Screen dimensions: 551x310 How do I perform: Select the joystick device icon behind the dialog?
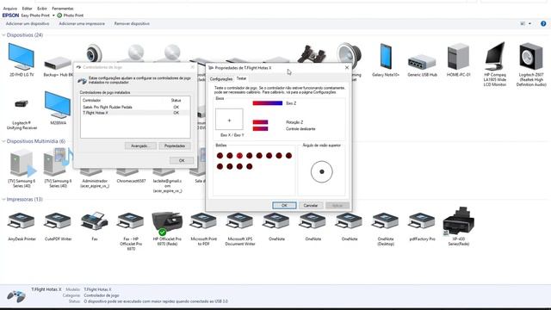(x=313, y=53)
